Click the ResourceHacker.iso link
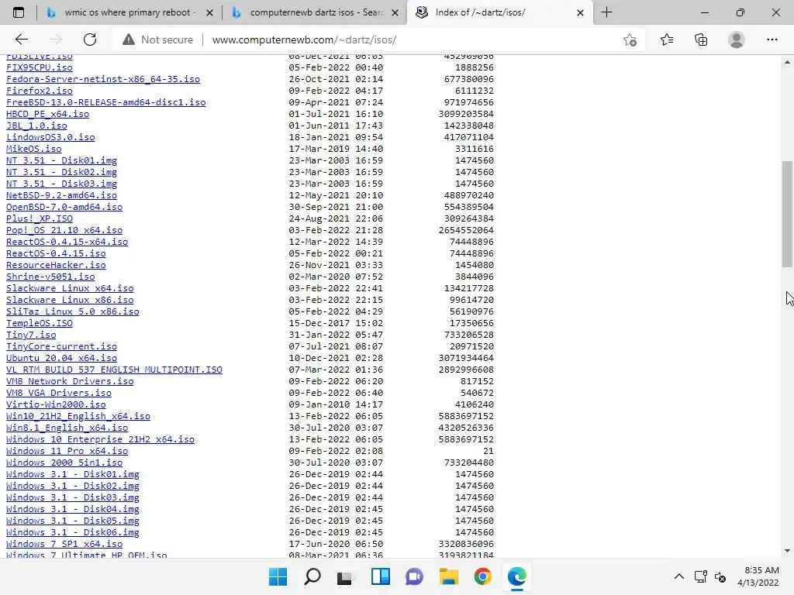 pyautogui.click(x=56, y=265)
